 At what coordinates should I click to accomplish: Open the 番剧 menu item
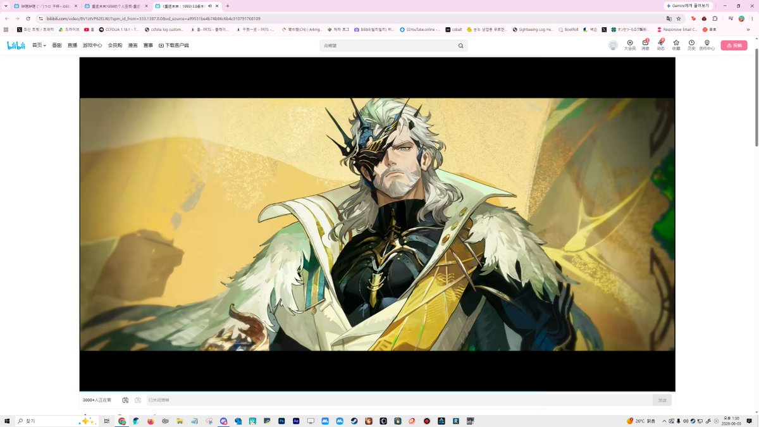click(x=57, y=46)
